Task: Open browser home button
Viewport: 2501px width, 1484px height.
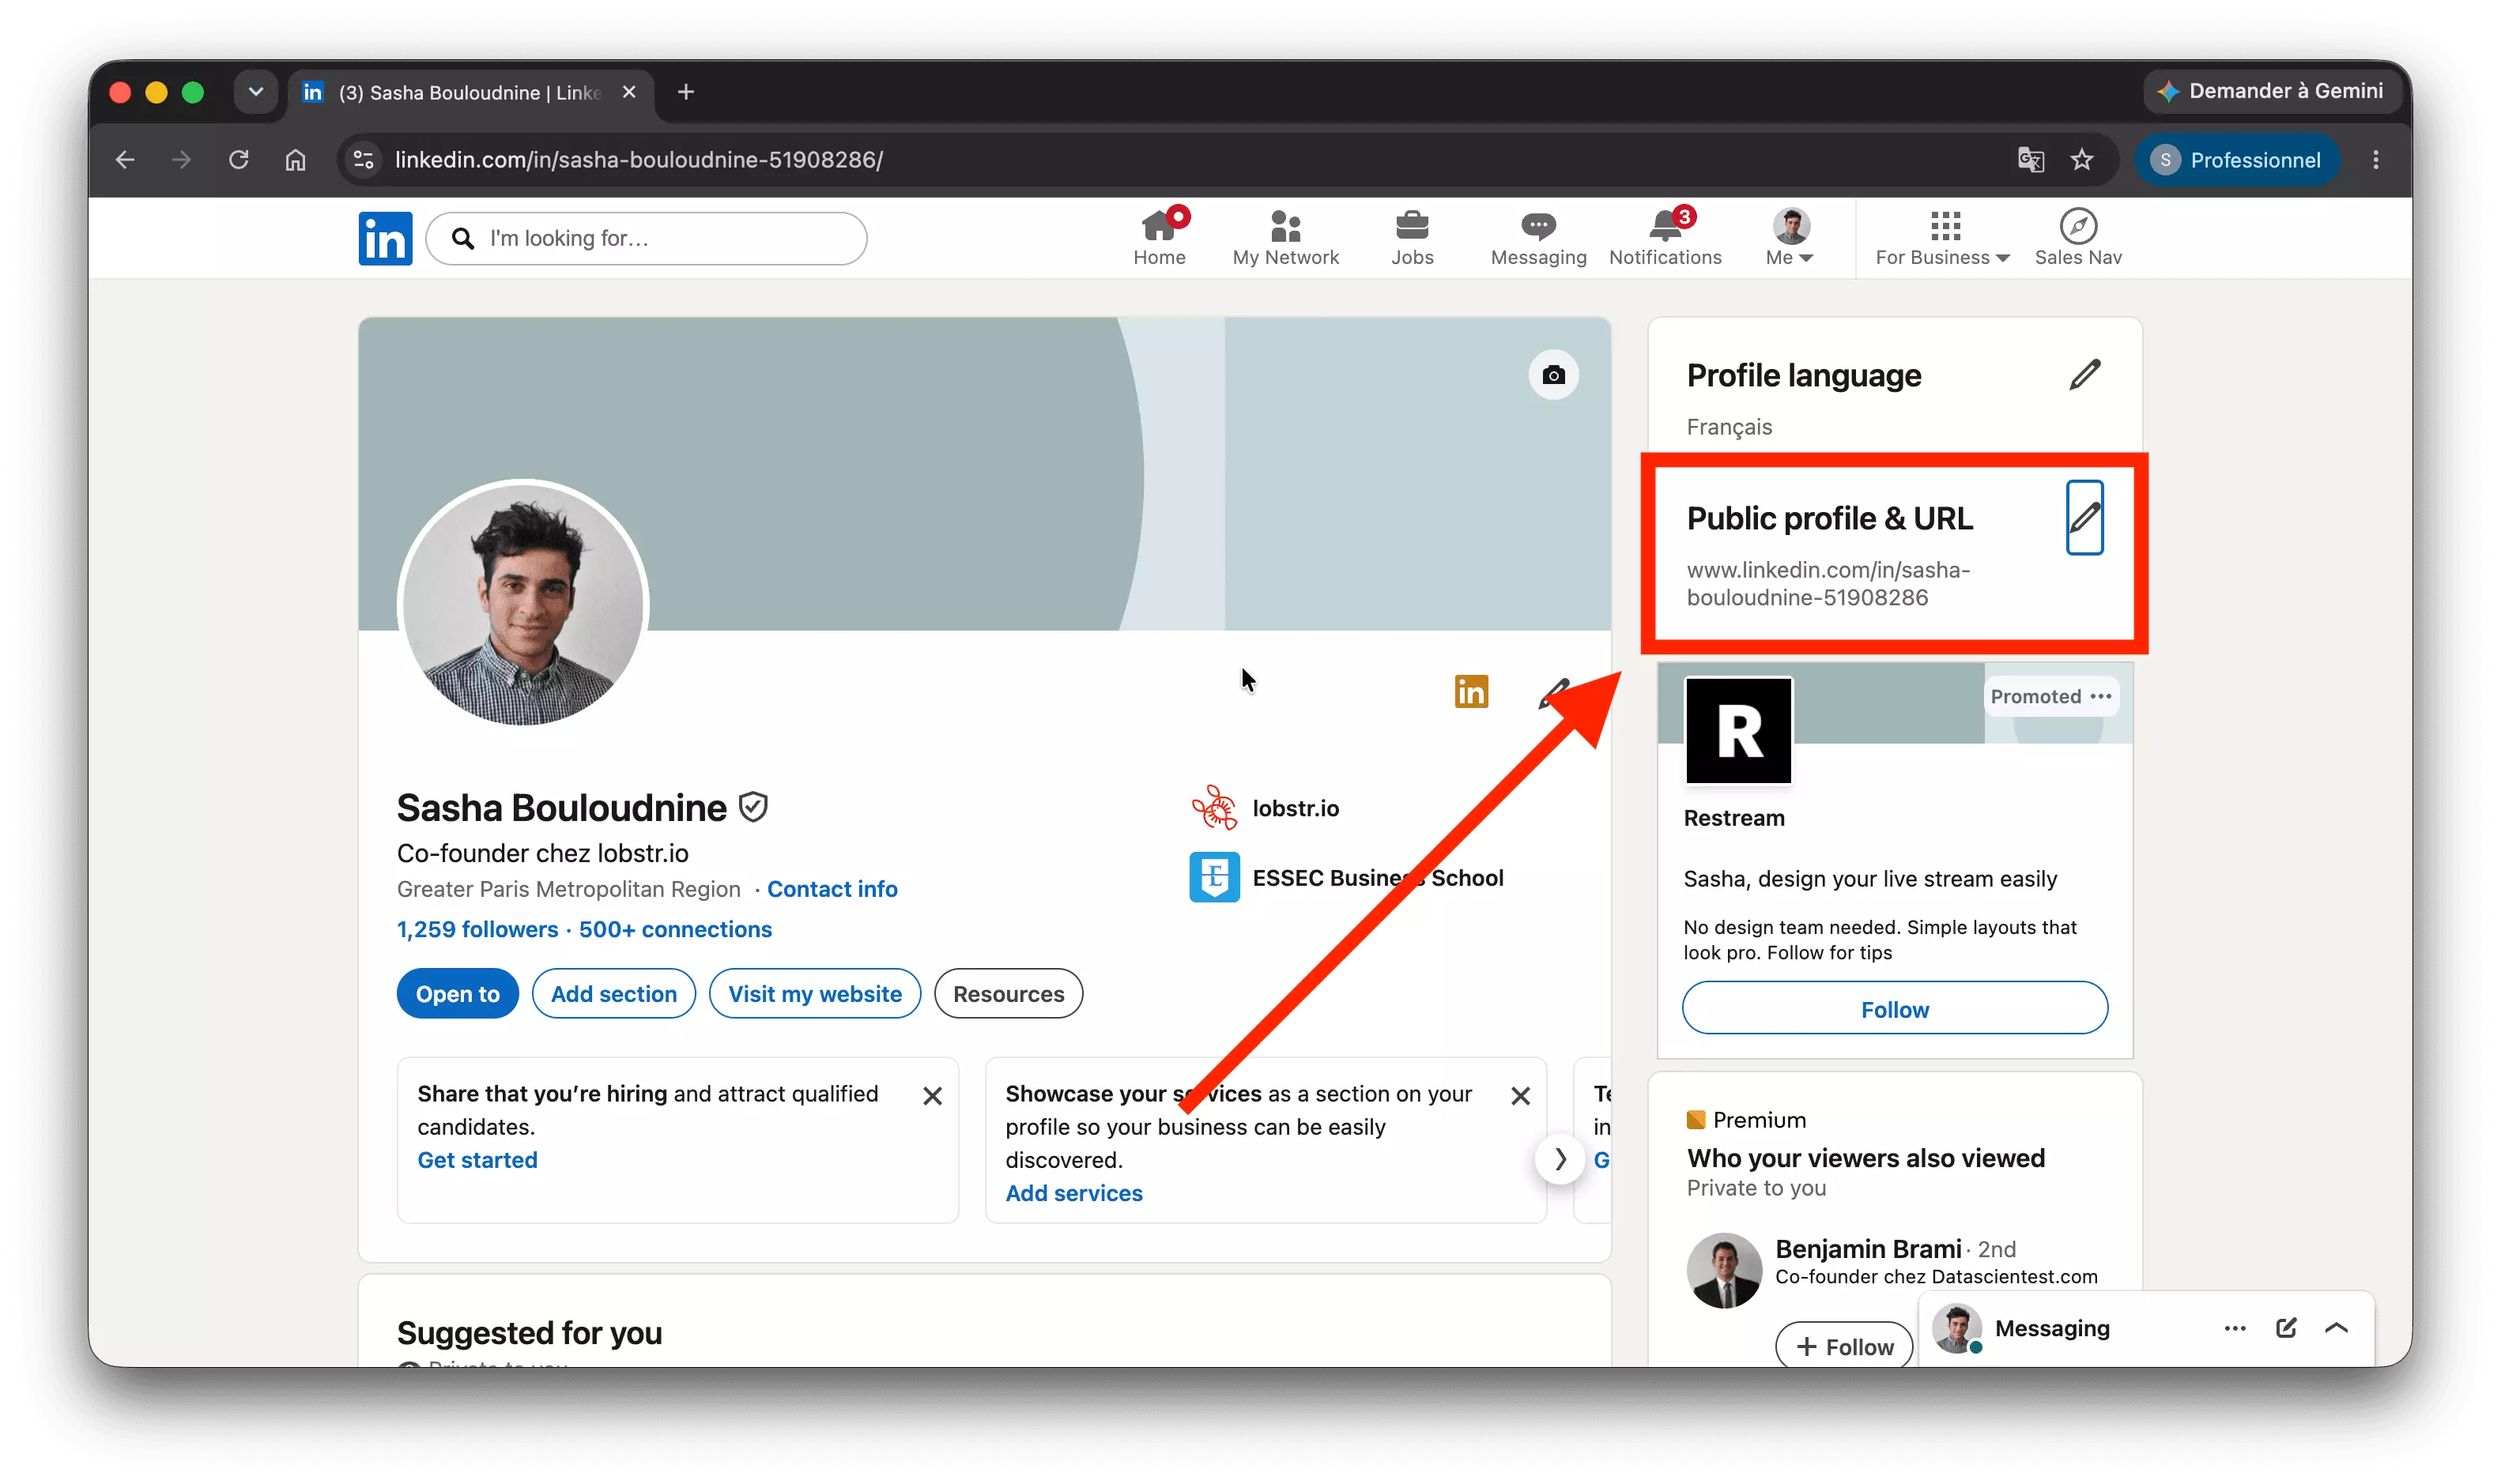Action: point(295,159)
